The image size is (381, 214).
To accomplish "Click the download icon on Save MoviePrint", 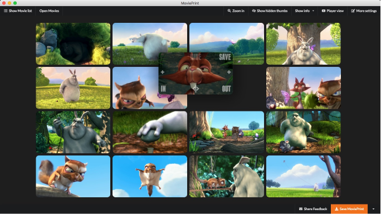I will (336, 209).
